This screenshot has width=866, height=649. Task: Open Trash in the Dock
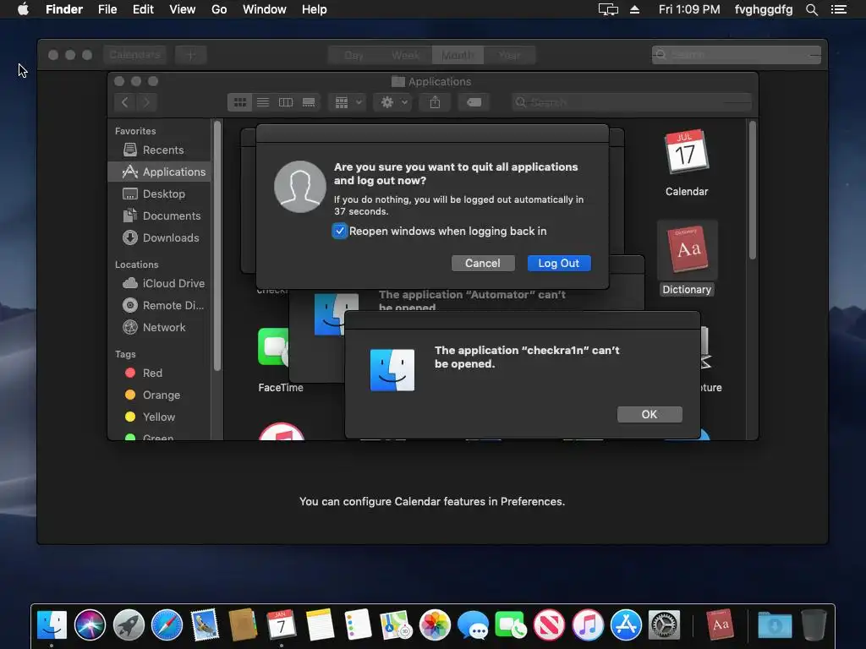click(814, 625)
